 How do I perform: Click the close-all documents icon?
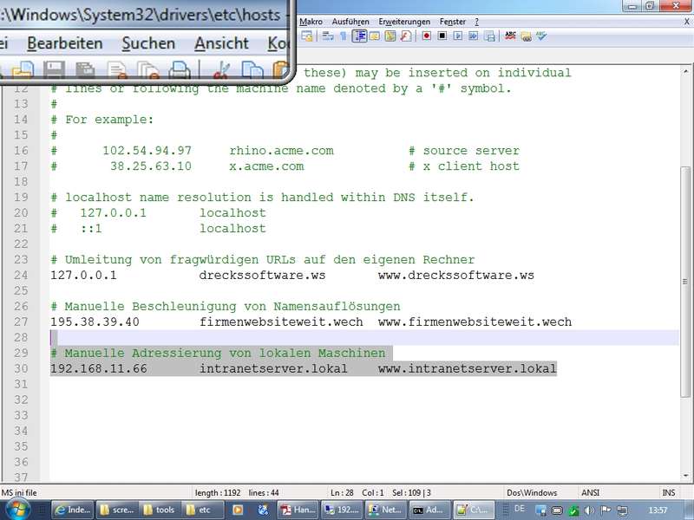tap(148, 71)
